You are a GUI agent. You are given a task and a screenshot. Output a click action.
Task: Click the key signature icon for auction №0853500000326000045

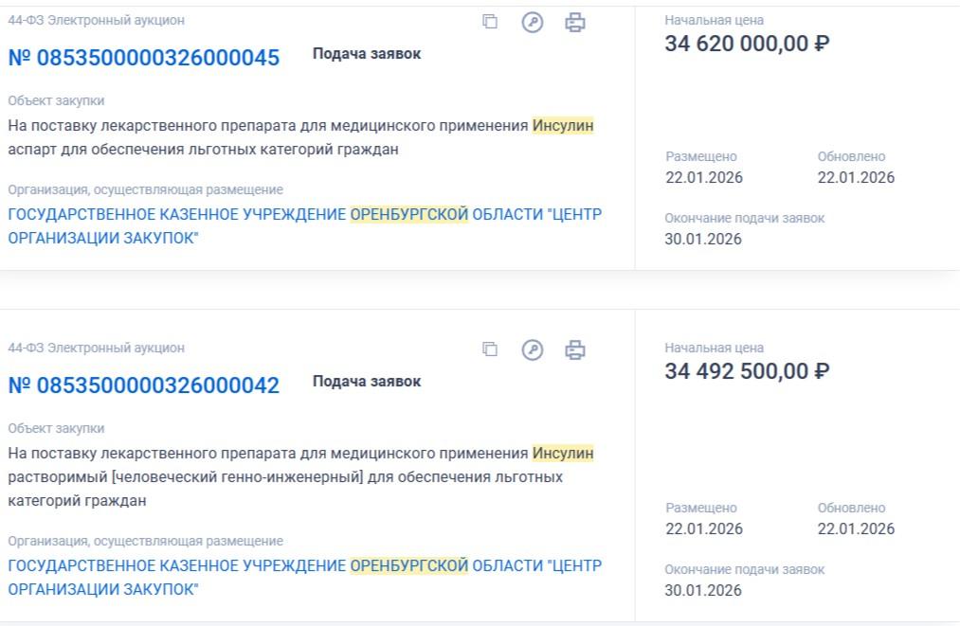point(533,22)
